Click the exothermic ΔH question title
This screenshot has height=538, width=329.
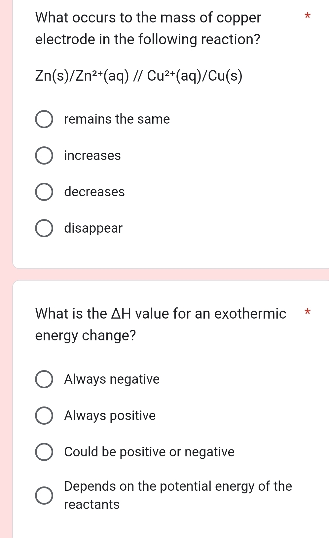click(161, 324)
